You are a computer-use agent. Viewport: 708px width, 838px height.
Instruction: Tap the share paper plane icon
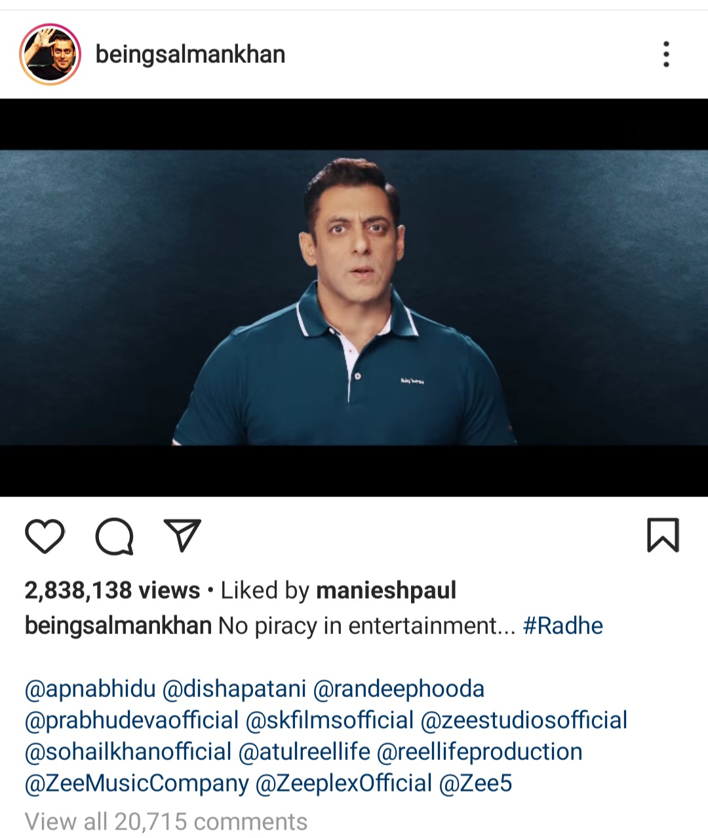[x=182, y=536]
